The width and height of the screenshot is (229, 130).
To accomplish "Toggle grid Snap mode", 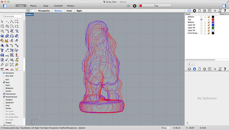I will (x=46, y=6).
